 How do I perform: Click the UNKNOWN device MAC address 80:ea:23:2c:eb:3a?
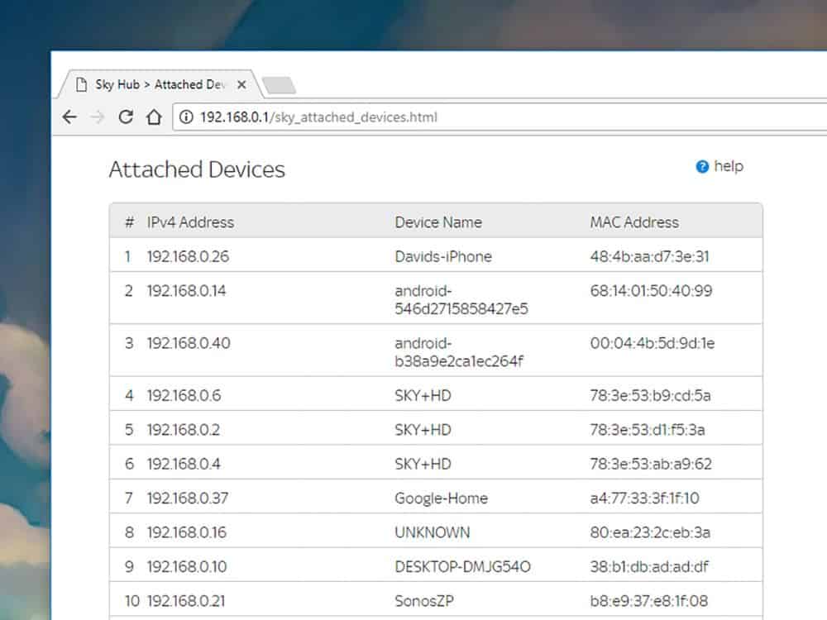[649, 532]
